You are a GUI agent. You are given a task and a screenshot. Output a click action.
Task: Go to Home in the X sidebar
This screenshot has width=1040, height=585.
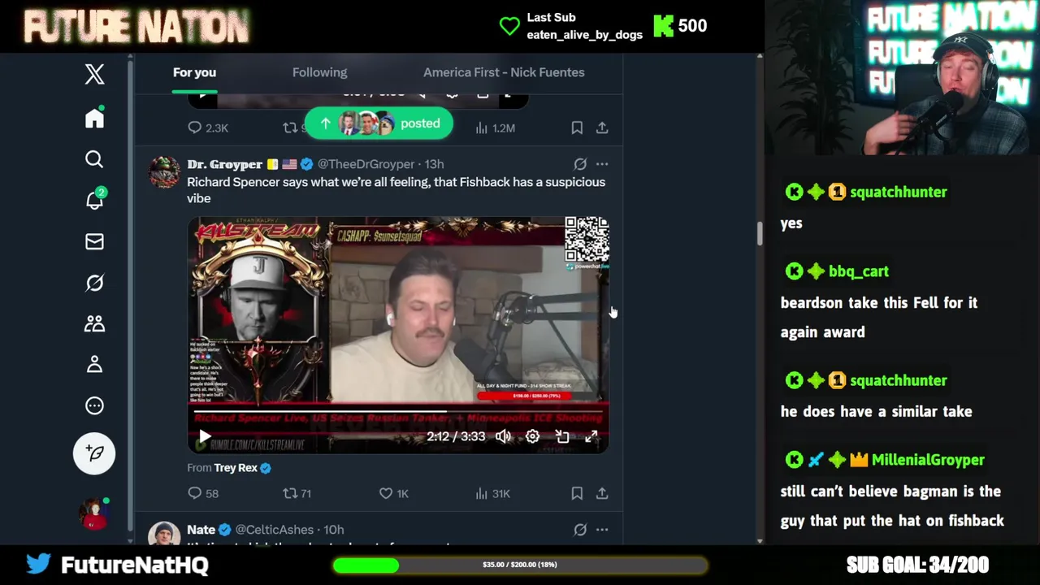pos(94,118)
